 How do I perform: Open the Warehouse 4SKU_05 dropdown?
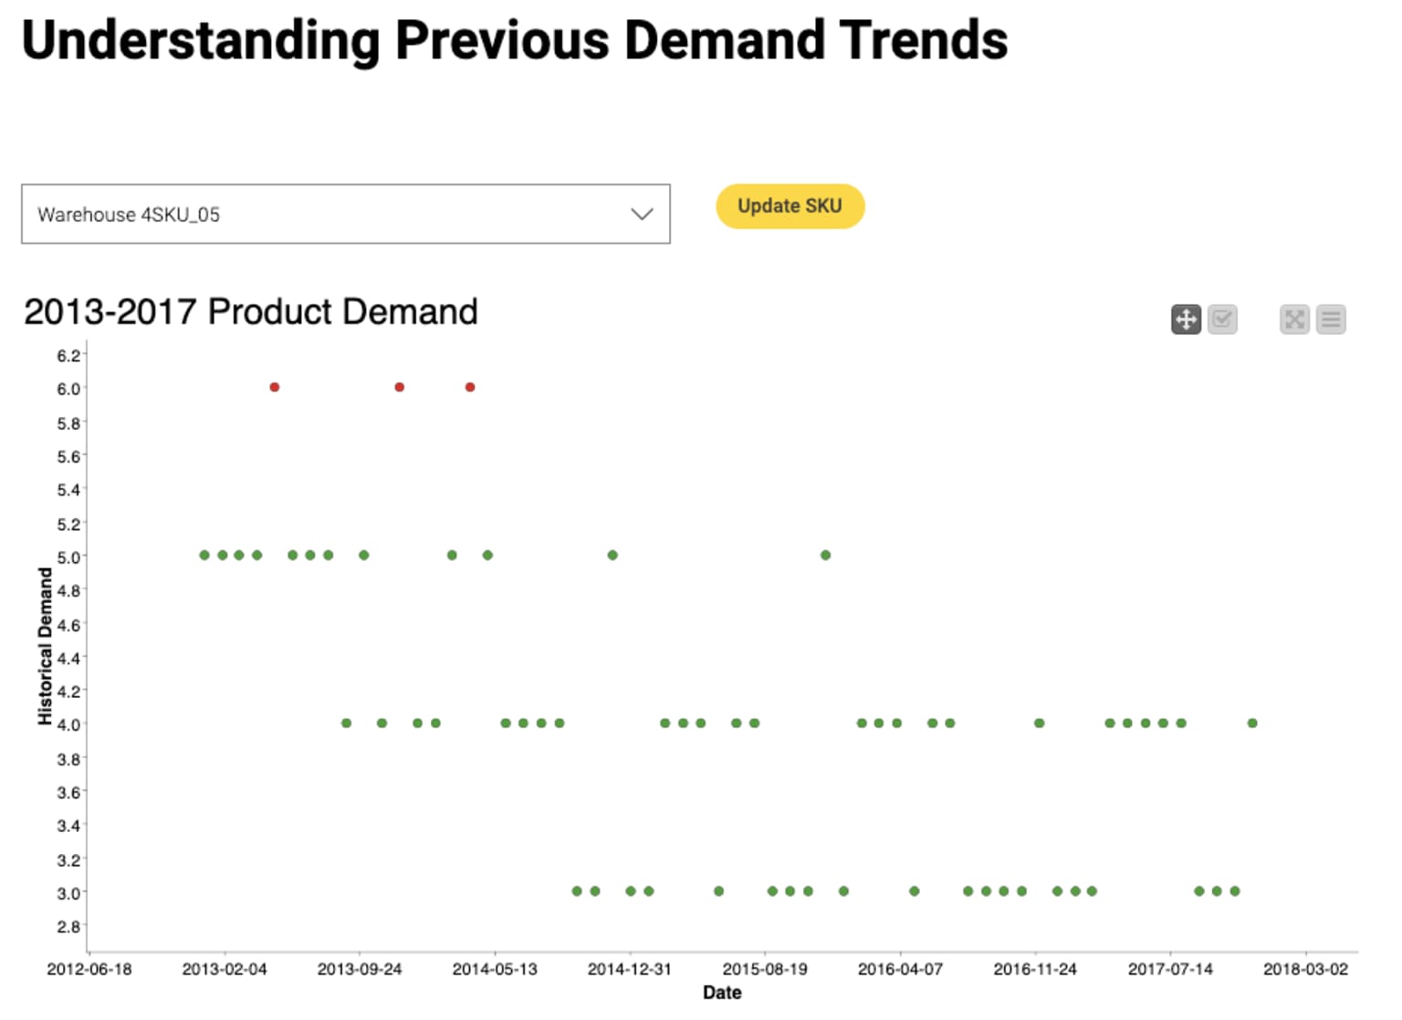click(x=346, y=214)
